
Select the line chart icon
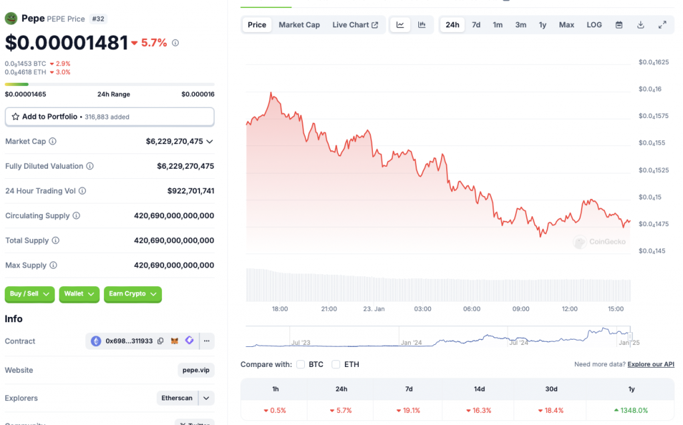[400, 24]
